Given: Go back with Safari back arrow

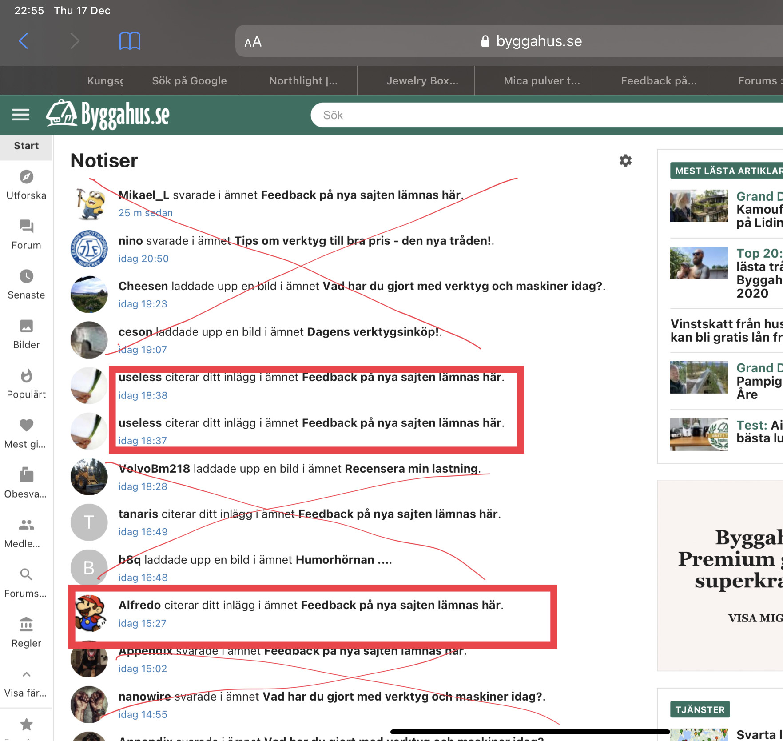Looking at the screenshot, I should click(x=24, y=41).
